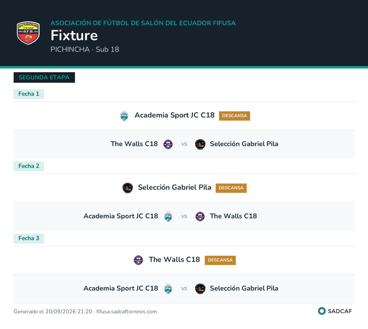Click Academia Sport JC crest in Fecha 3 match

coord(168,288)
